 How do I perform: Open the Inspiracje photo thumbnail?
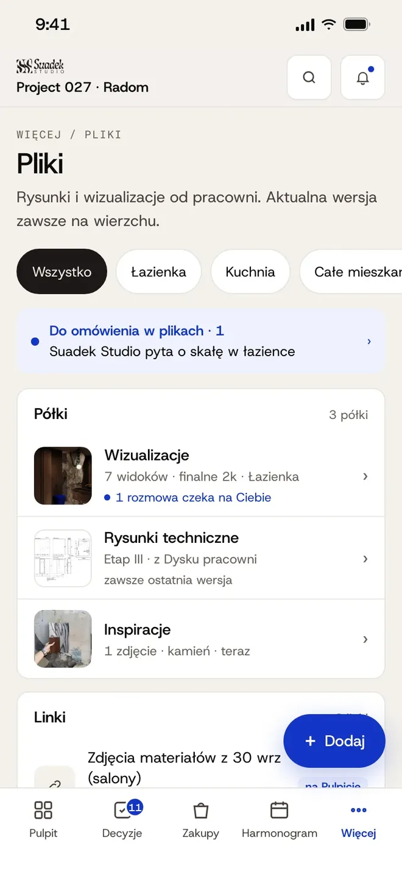coord(63,639)
